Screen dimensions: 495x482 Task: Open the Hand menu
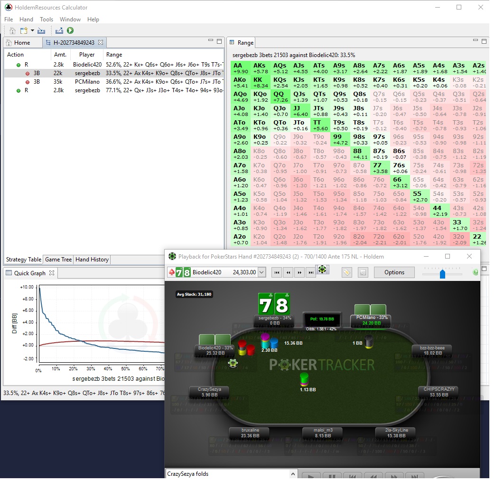coord(26,19)
